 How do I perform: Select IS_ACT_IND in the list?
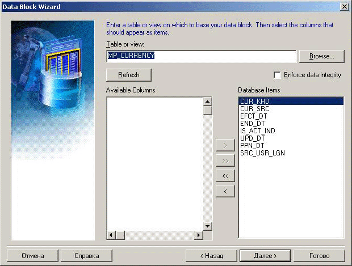[257, 131]
